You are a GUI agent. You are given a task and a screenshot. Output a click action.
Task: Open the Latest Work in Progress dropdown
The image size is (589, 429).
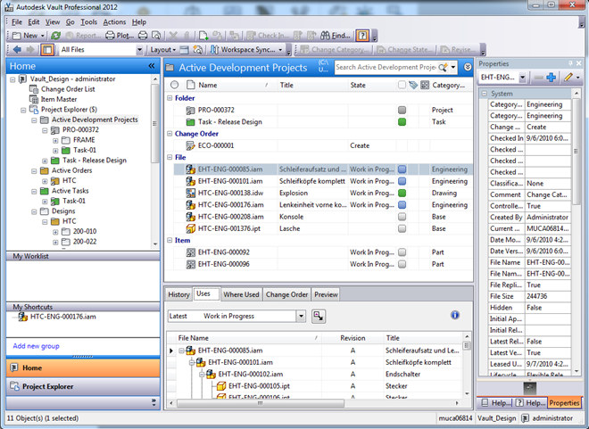(301, 316)
